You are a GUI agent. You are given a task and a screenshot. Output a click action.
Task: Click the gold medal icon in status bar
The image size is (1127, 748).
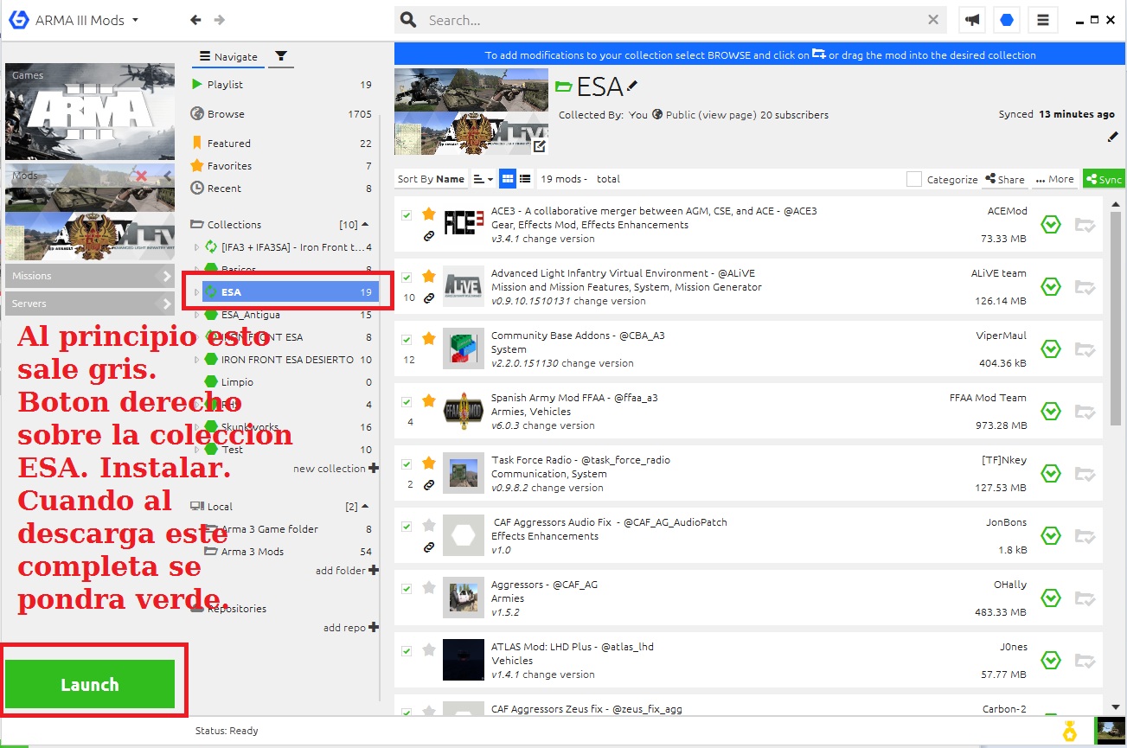click(x=1070, y=732)
